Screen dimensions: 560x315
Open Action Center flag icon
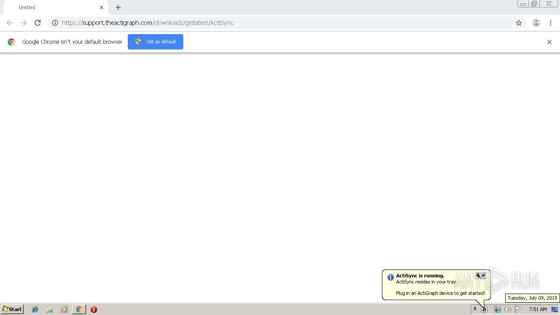tap(518, 309)
